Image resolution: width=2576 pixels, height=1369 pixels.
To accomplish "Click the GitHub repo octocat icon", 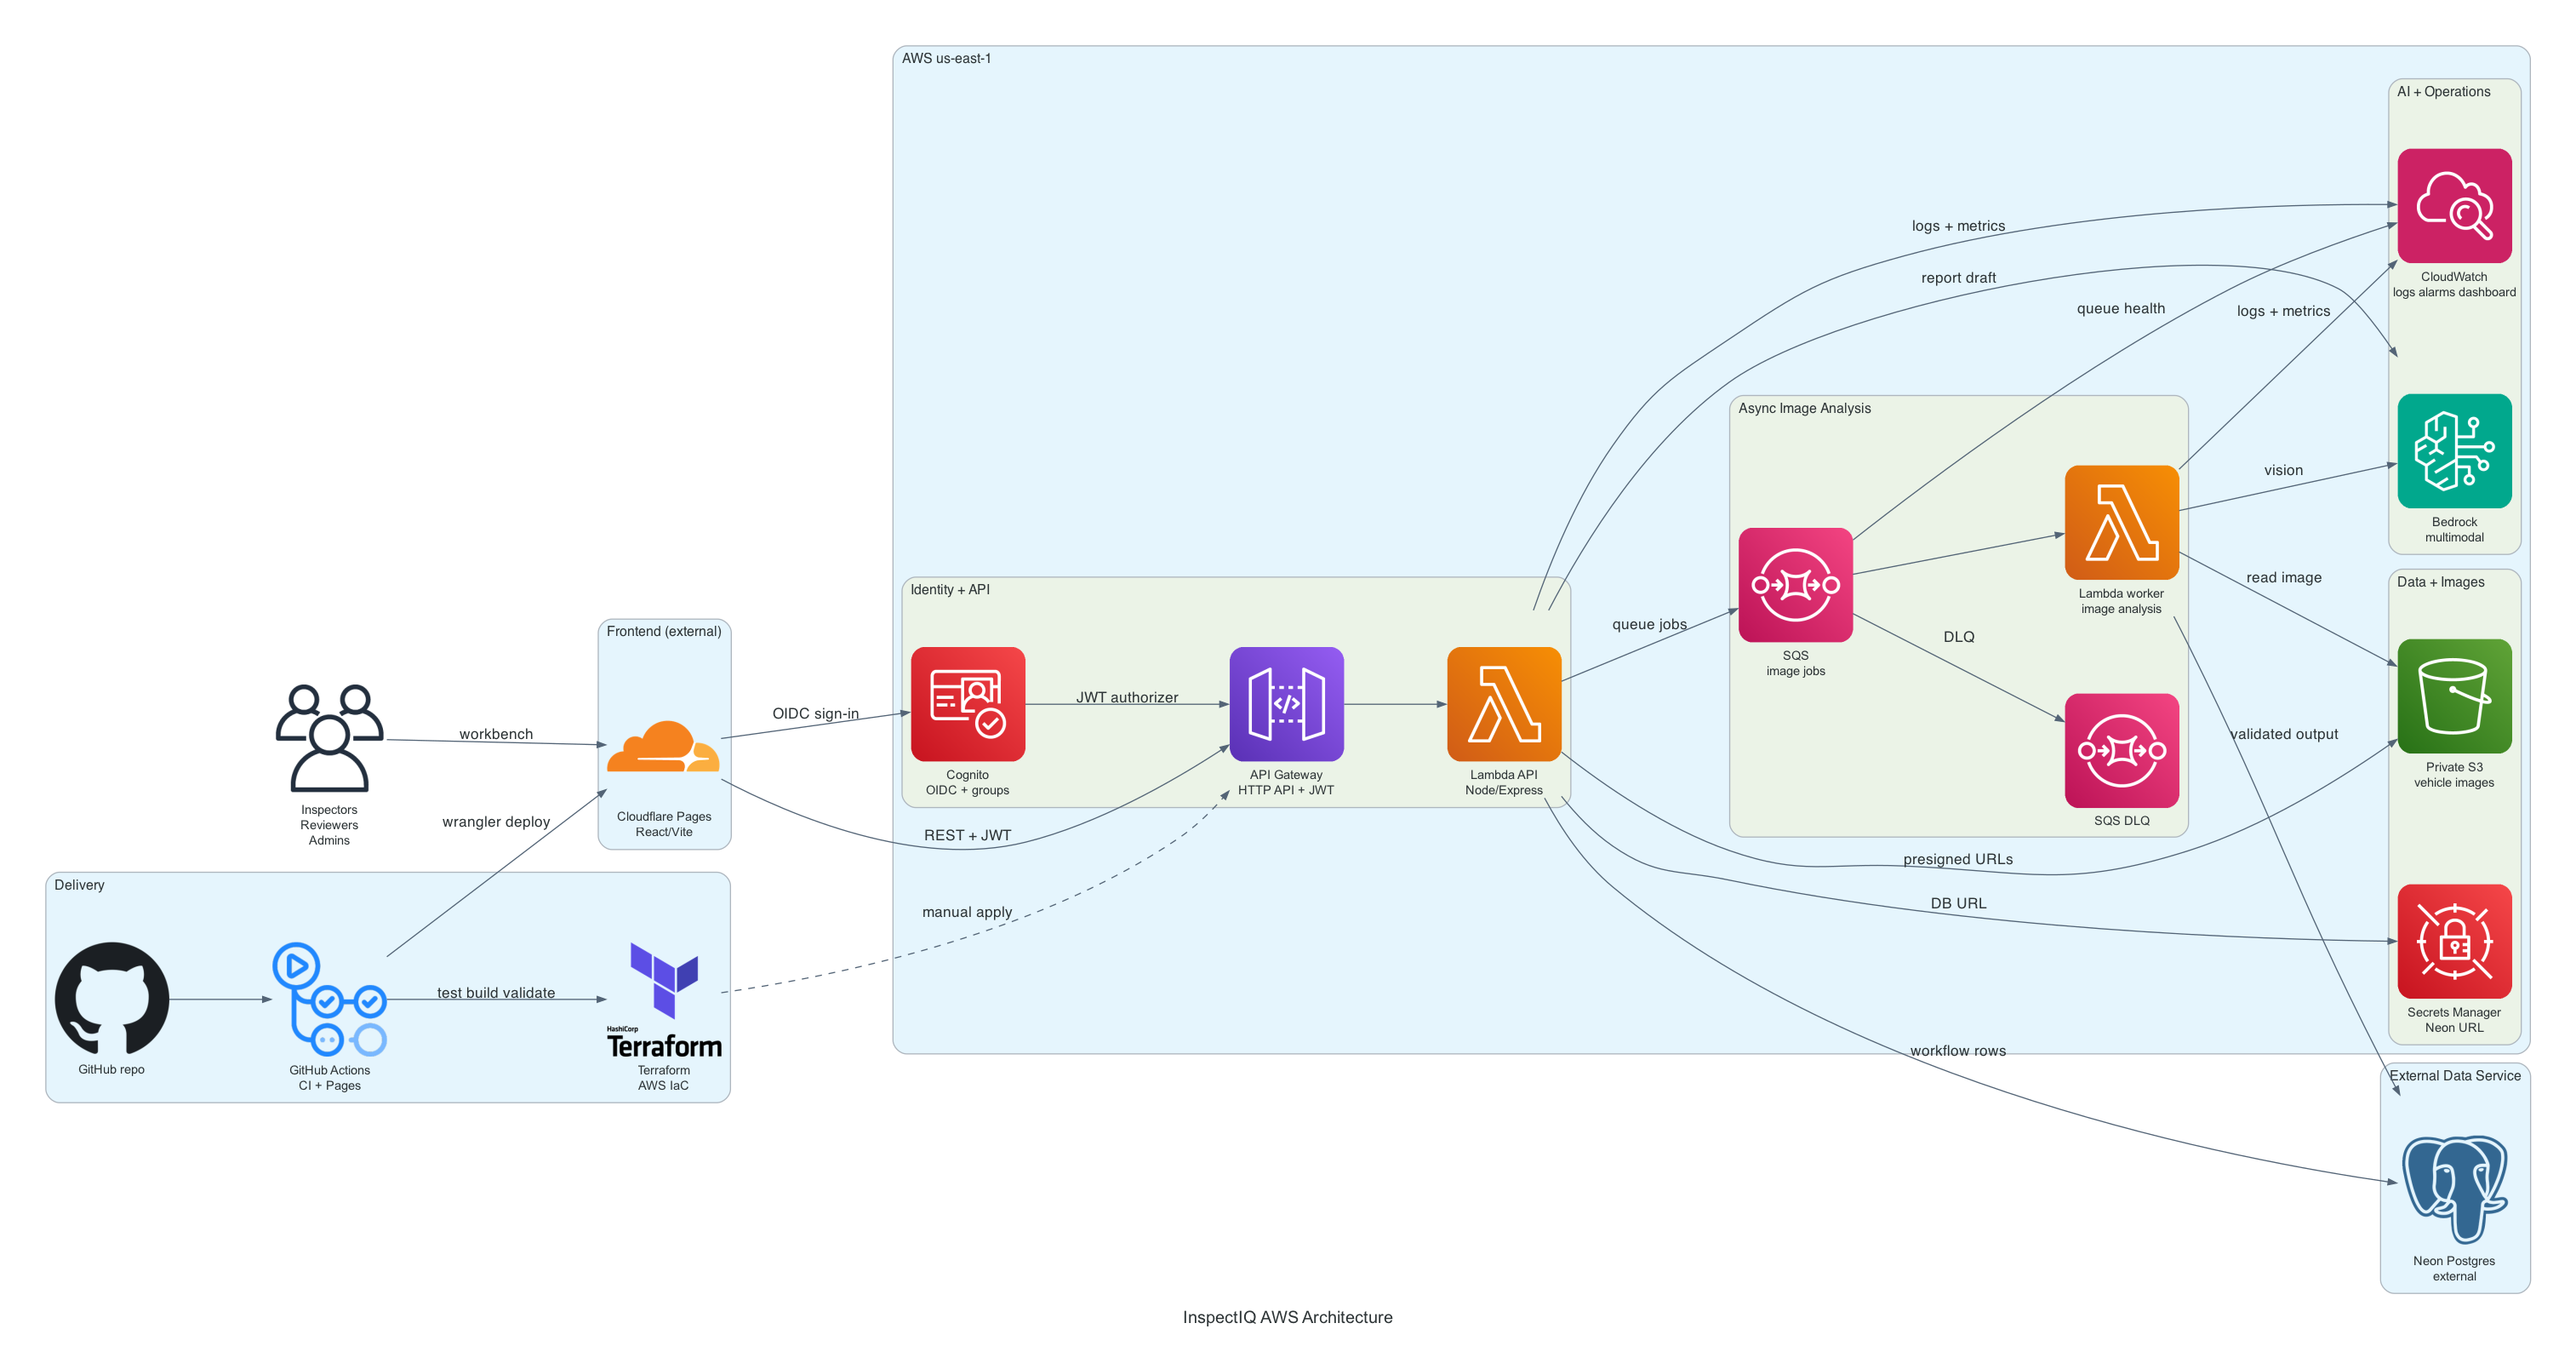I will point(112,998).
